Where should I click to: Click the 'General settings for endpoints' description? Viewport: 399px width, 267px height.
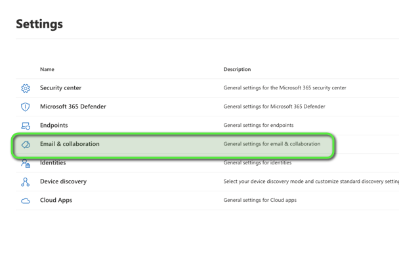point(259,125)
